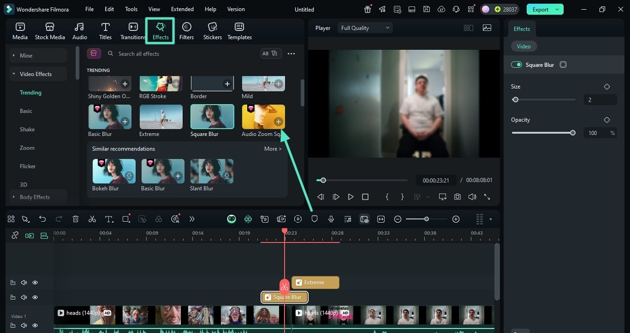Record voiceover with the microphone icon
630x333 pixels.
(331, 219)
